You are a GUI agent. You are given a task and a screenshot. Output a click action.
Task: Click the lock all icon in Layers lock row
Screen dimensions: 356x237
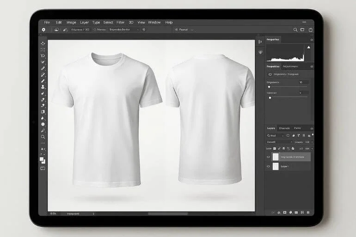[x=293, y=149]
